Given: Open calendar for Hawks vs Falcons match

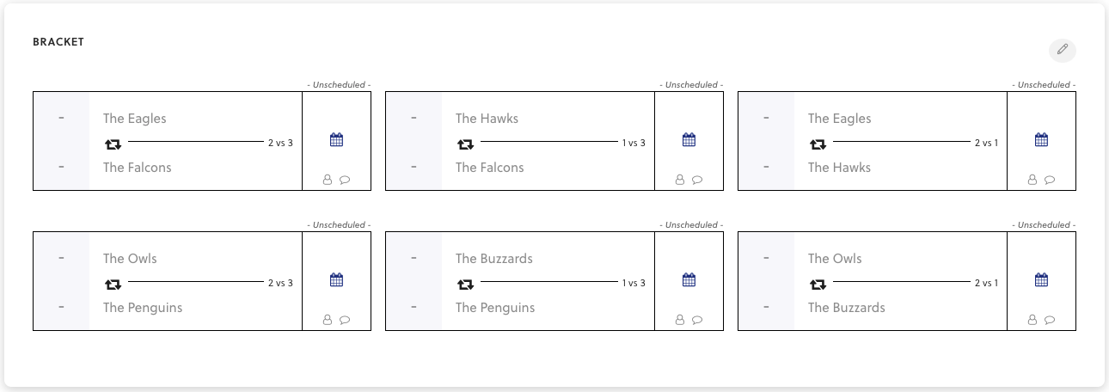Looking at the screenshot, I should (x=689, y=140).
